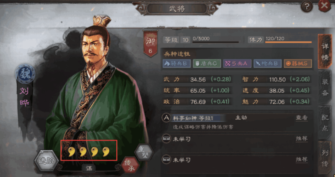The image size is (335, 177).
Task: Switch to the 装备 tab
Action: tap(325, 87)
